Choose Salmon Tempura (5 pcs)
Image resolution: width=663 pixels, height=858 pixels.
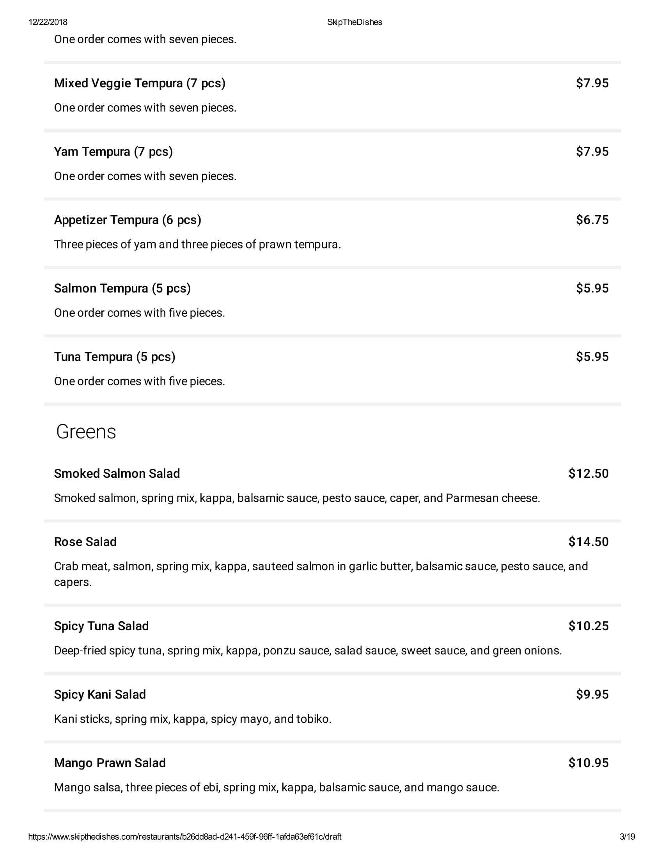[122, 288]
